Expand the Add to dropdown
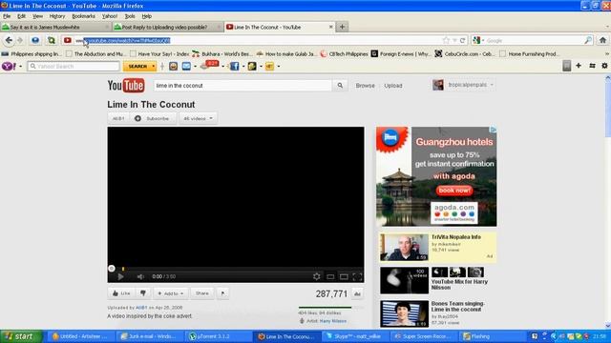 click(x=170, y=293)
